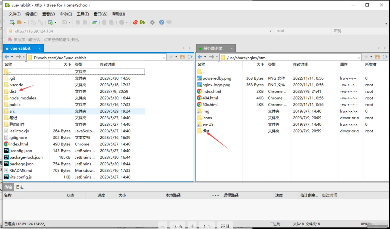Switch to the 传输 transfer tab
Screen dimensions: 390x229
[8, 187]
